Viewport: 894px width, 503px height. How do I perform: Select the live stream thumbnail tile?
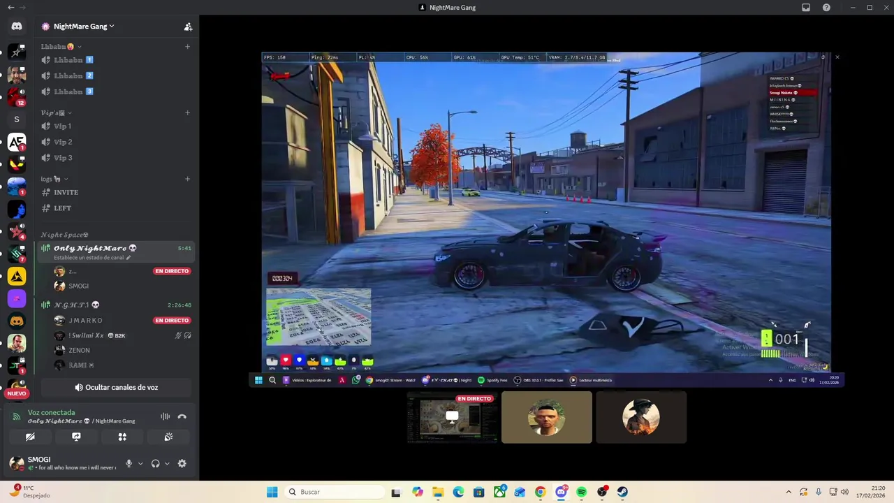pyautogui.click(x=453, y=417)
